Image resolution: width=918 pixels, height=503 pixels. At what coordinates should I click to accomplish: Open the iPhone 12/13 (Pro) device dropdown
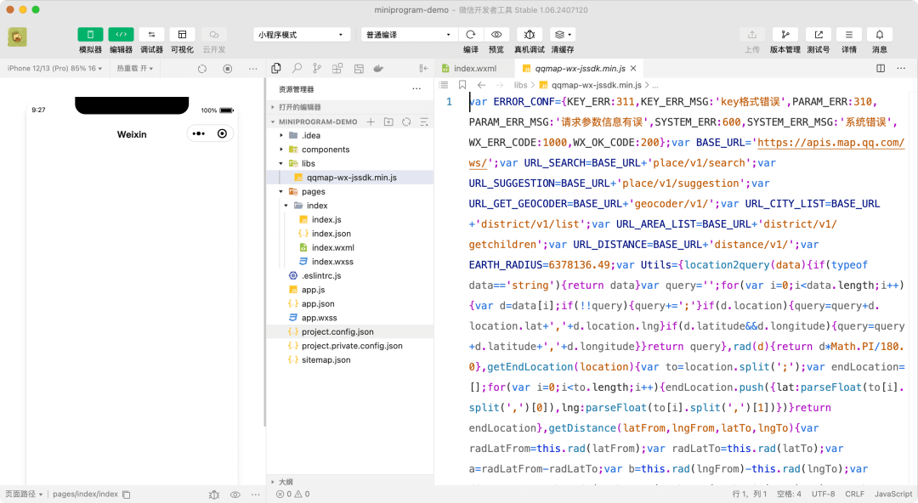point(54,69)
